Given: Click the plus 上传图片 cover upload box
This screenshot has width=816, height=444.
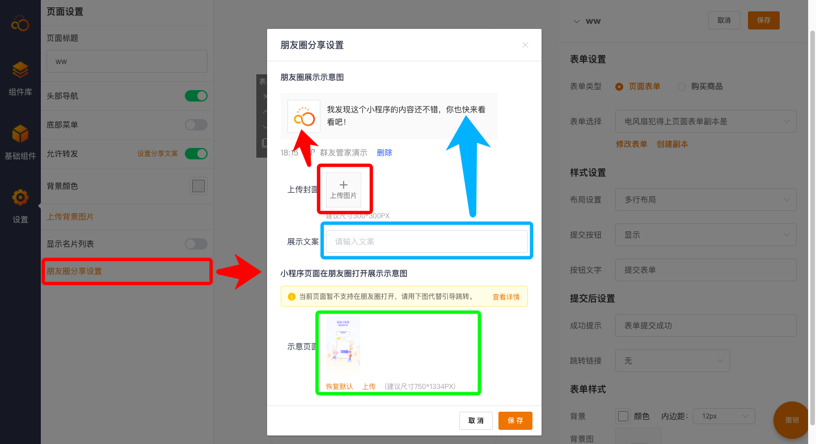Looking at the screenshot, I should [343, 190].
